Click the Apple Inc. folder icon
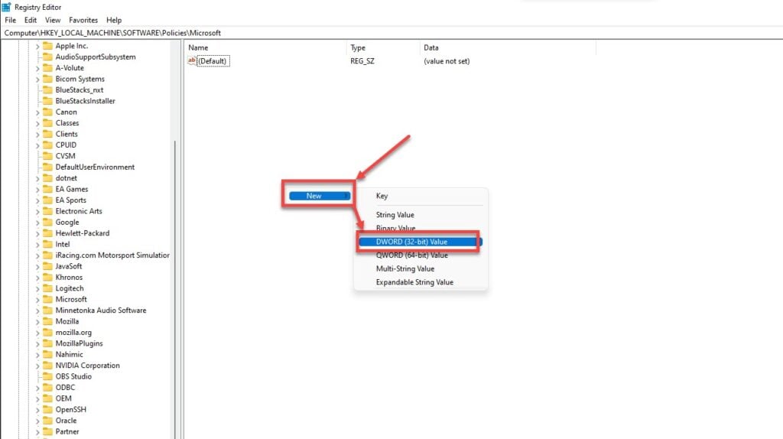Screen dimensions: 783x439 click(47, 46)
